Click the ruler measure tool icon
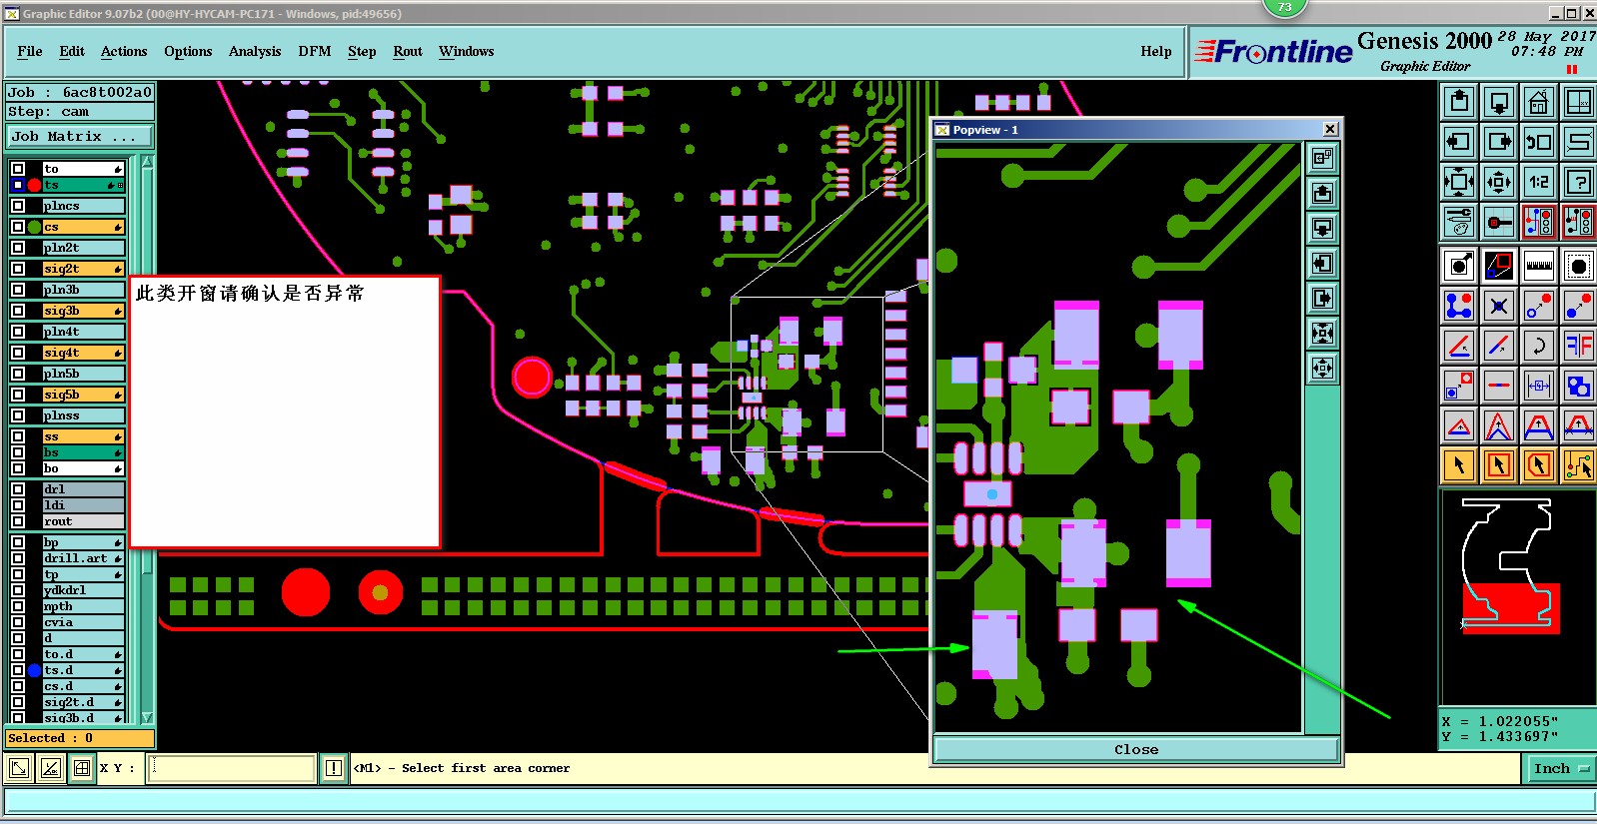This screenshot has width=1597, height=825. 1538,266
